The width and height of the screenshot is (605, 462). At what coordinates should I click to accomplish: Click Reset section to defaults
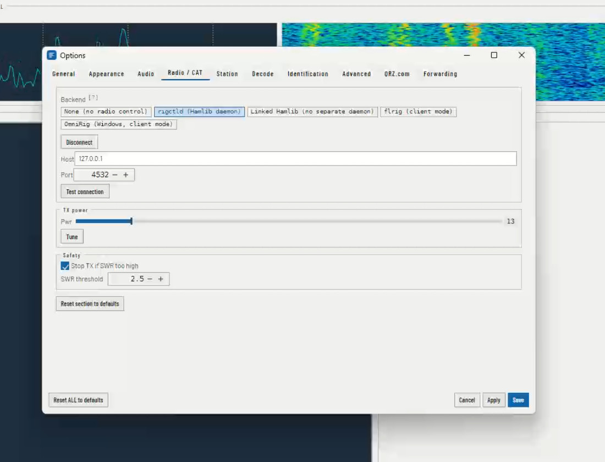[90, 304]
